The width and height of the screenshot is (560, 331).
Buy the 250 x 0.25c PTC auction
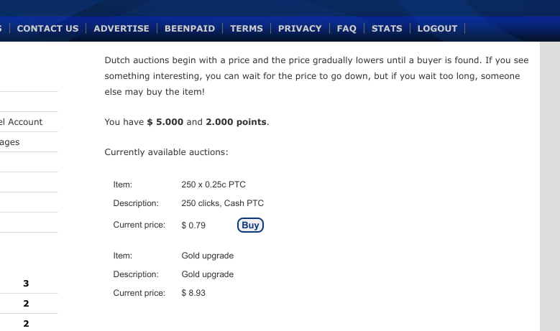250,225
